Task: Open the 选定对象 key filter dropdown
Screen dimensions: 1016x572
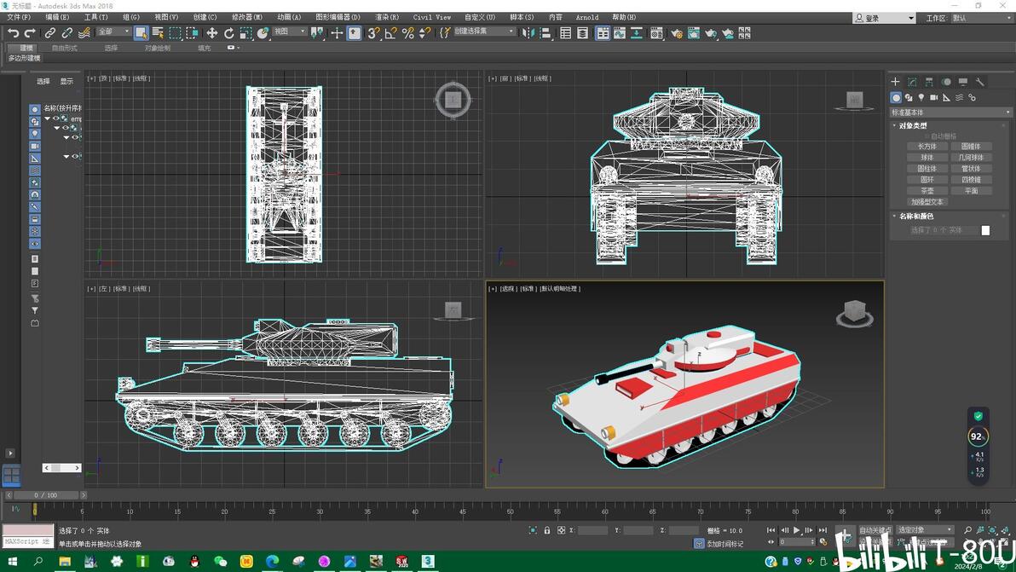Action: [926, 530]
